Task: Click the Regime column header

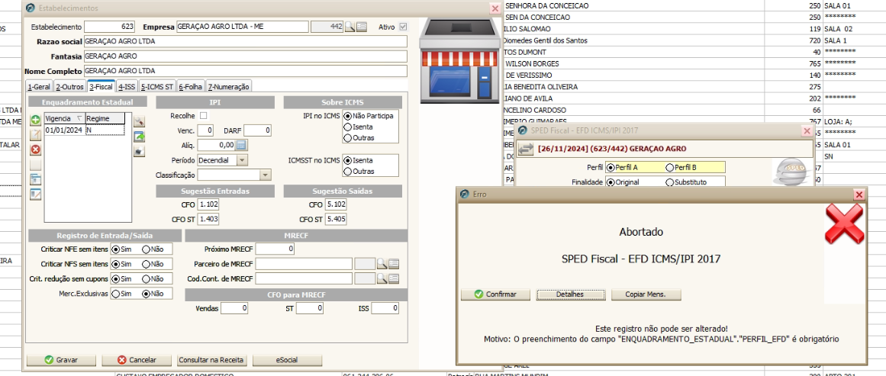Action: (x=105, y=118)
